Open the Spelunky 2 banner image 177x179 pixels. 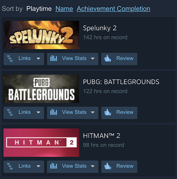click(x=41, y=35)
